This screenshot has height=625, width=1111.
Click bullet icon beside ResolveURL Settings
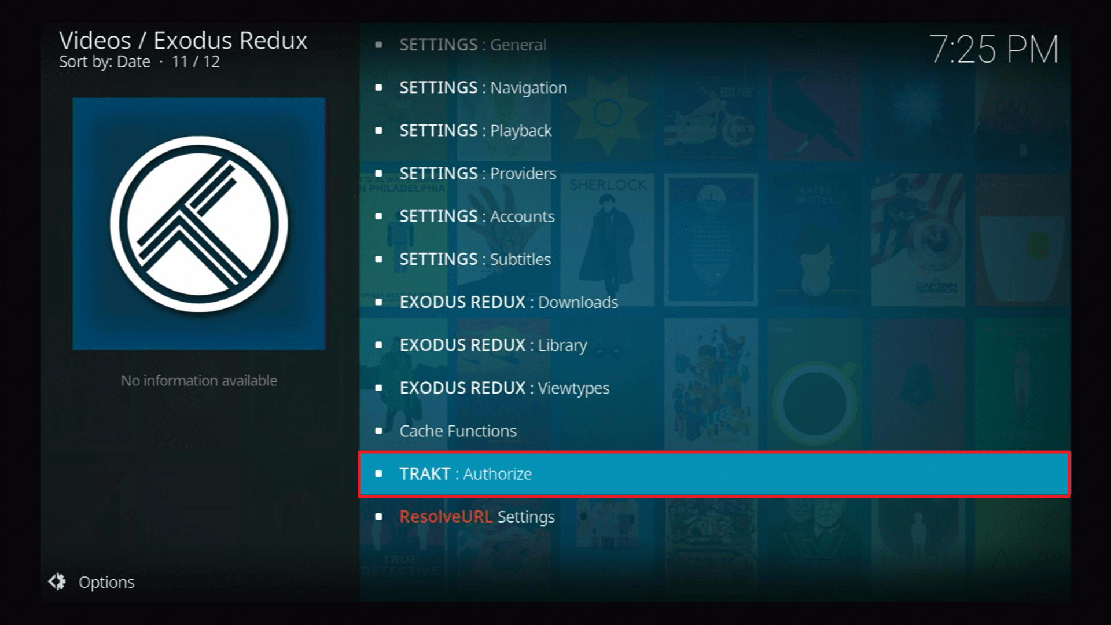point(378,517)
